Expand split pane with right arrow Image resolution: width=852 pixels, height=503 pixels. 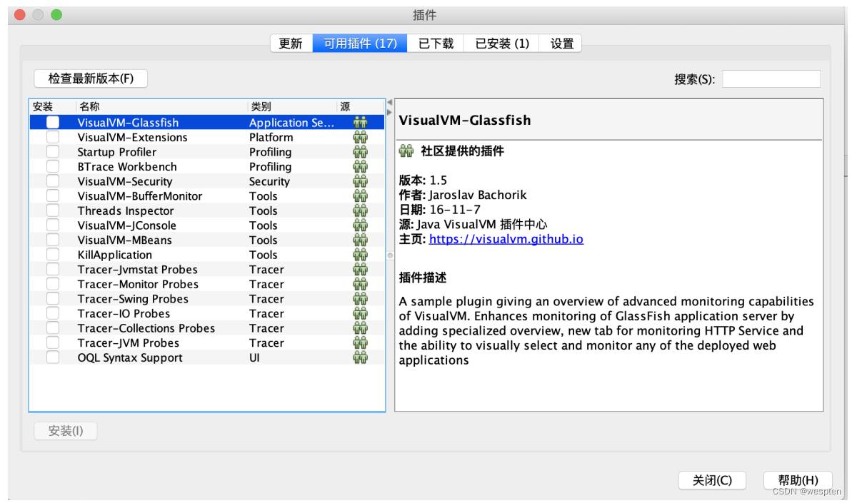[390, 112]
